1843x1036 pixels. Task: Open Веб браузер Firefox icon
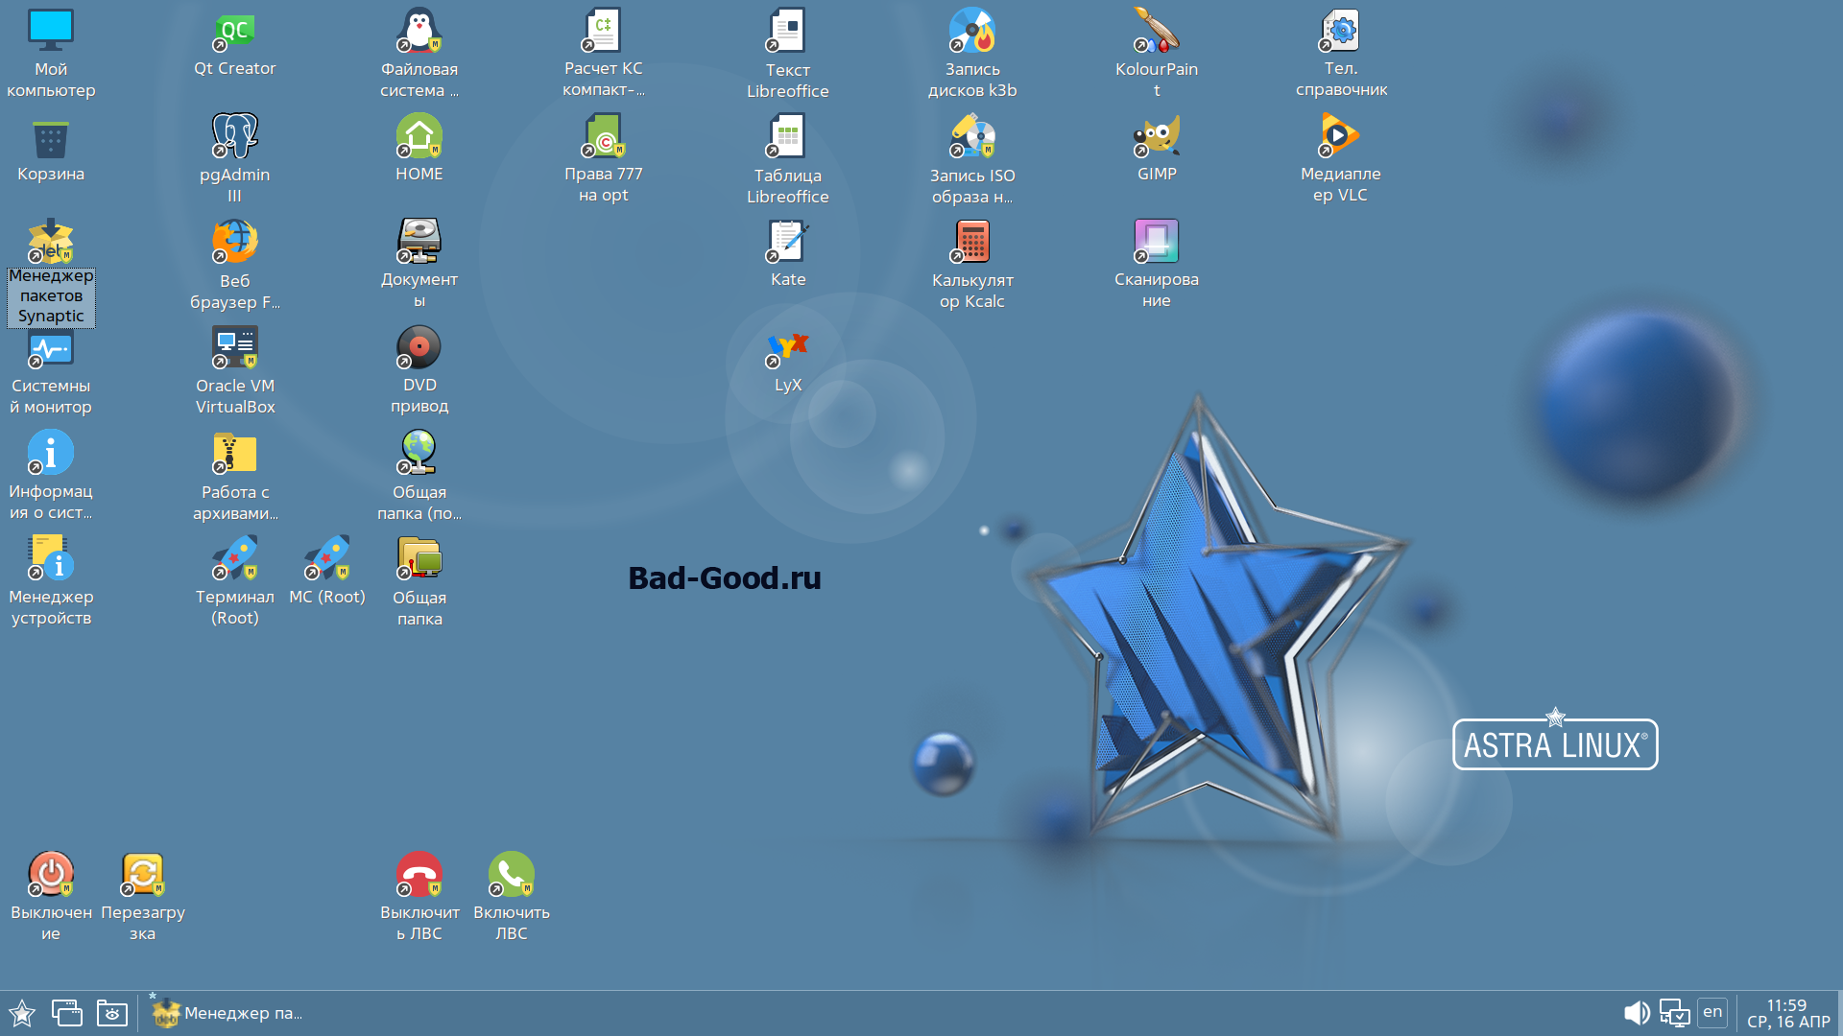tap(235, 242)
